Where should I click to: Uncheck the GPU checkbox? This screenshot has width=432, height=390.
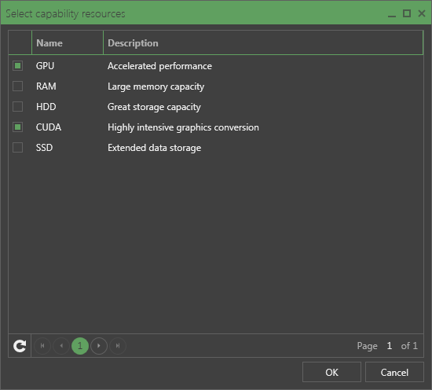[x=17, y=65]
